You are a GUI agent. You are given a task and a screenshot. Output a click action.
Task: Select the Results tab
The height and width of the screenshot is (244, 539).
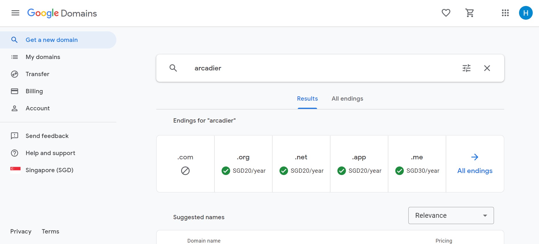coord(307,99)
